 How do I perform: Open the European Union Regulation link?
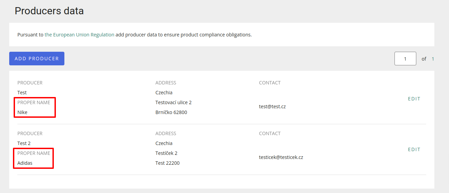click(x=79, y=35)
